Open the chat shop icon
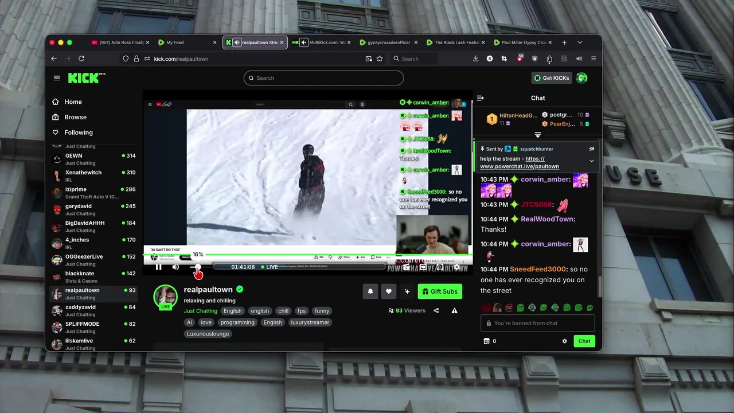 [486, 341]
